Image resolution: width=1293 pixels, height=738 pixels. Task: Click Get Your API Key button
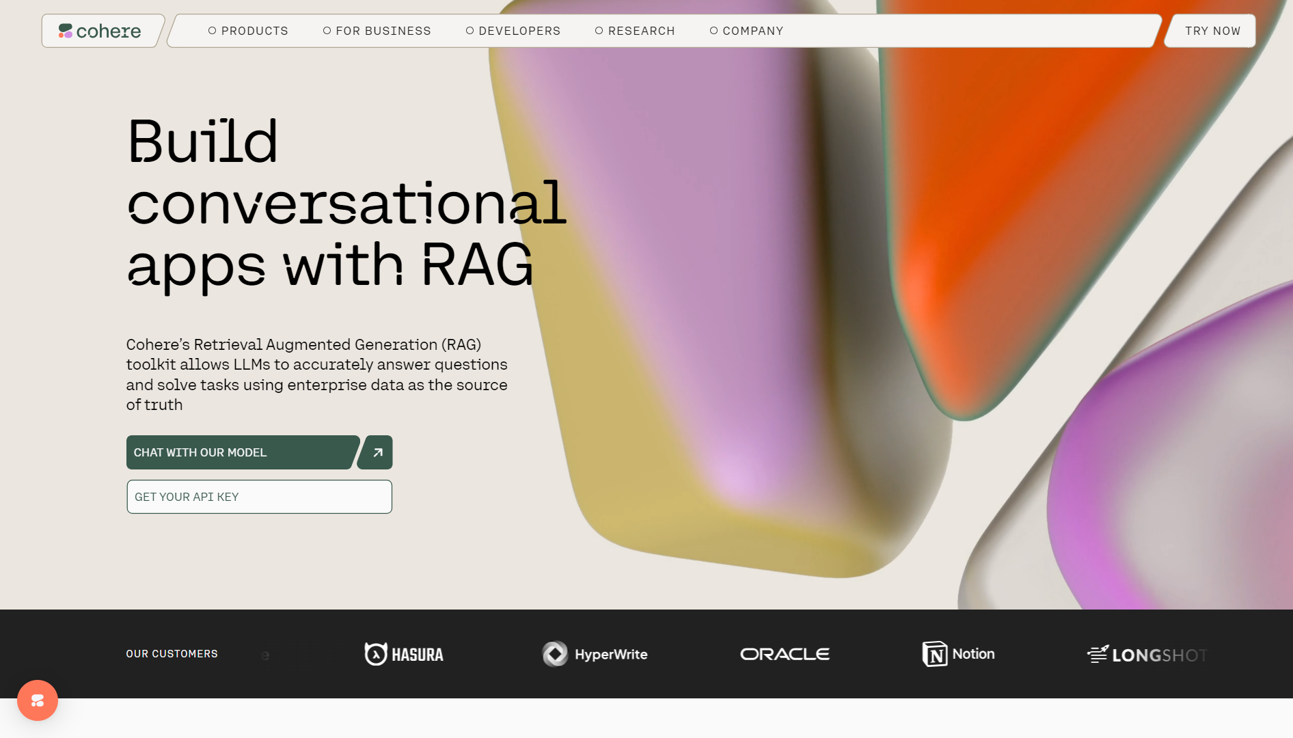click(x=259, y=497)
